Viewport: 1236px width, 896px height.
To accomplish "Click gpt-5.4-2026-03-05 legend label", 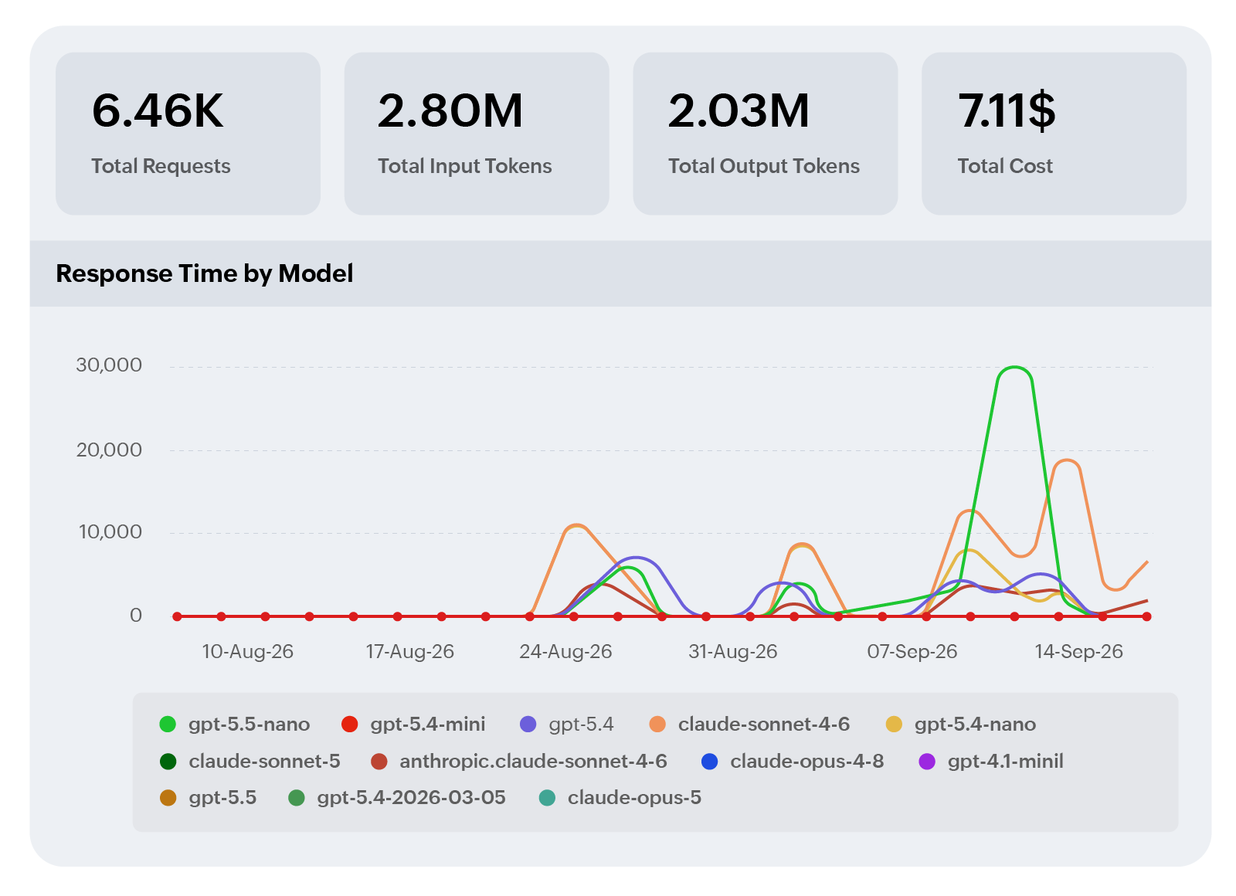I will point(411,797).
